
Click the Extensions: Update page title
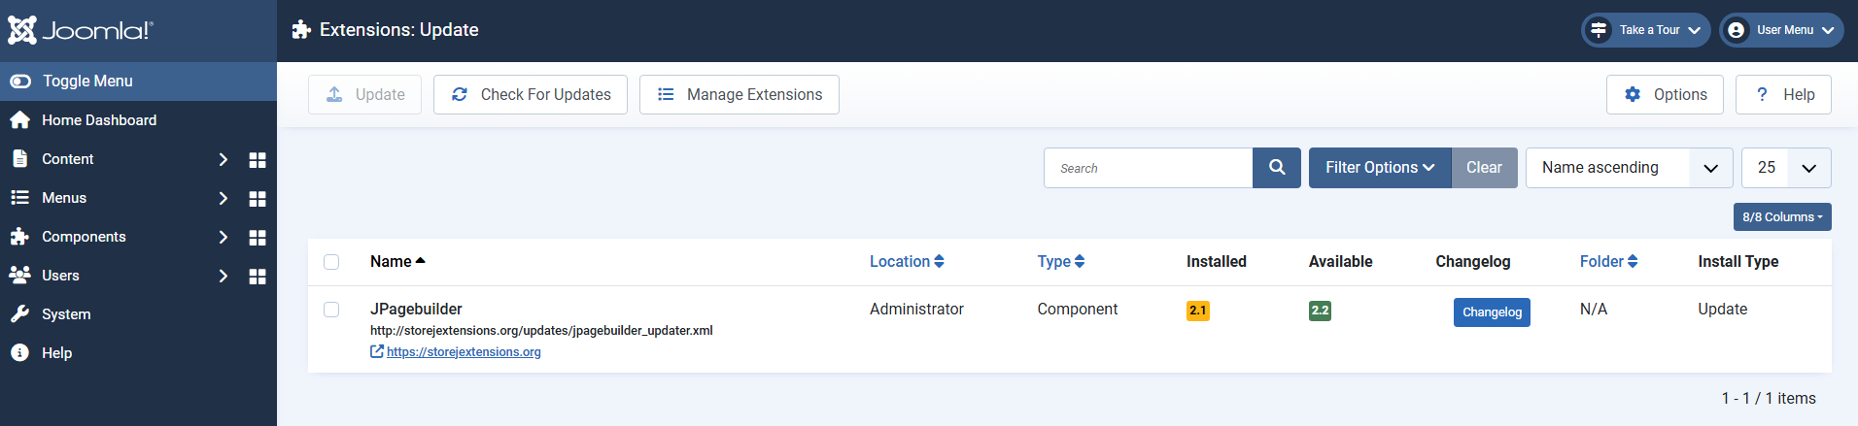pyautogui.click(x=398, y=30)
